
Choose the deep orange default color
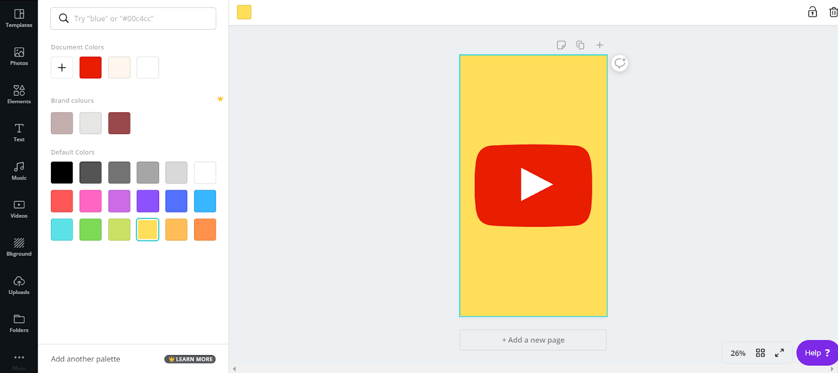pyautogui.click(x=205, y=230)
